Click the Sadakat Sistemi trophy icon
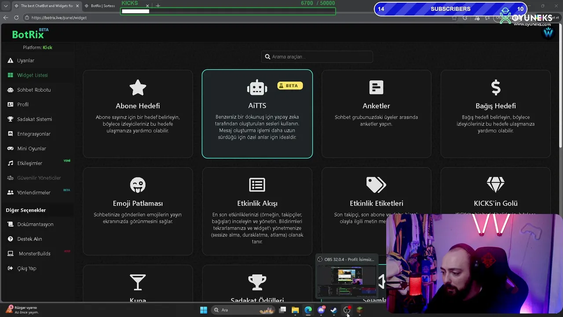This screenshot has width=563, height=317. [x=10, y=119]
